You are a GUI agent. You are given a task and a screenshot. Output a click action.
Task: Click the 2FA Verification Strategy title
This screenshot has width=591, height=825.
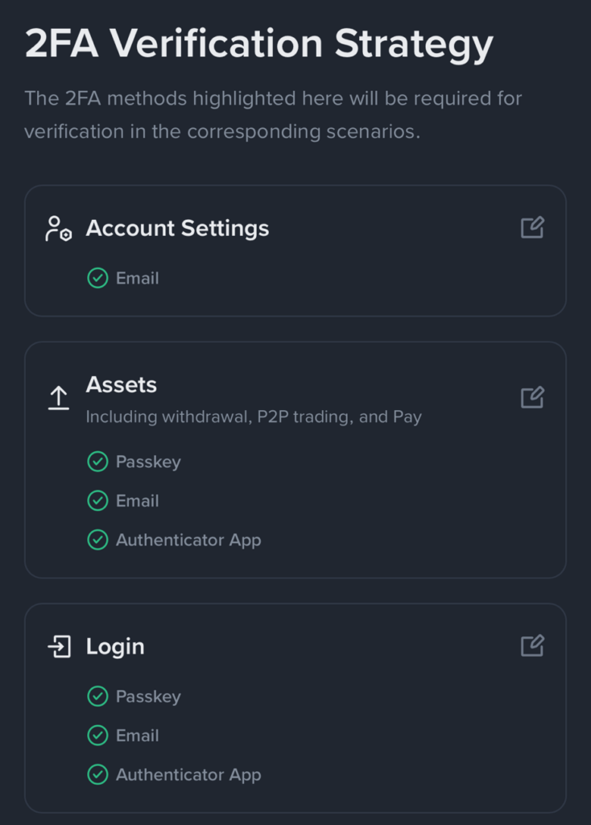(x=258, y=44)
